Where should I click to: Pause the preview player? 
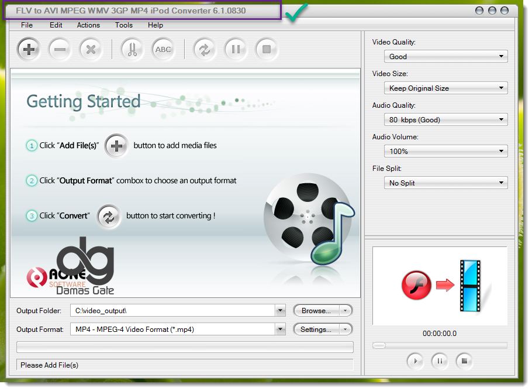(440, 361)
